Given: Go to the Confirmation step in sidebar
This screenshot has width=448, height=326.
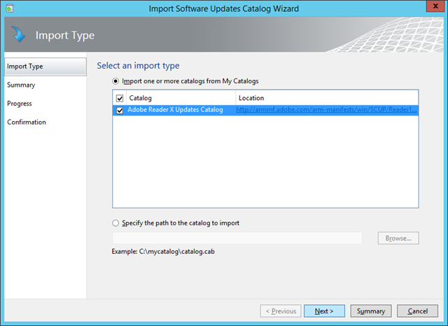Looking at the screenshot, I should point(27,122).
